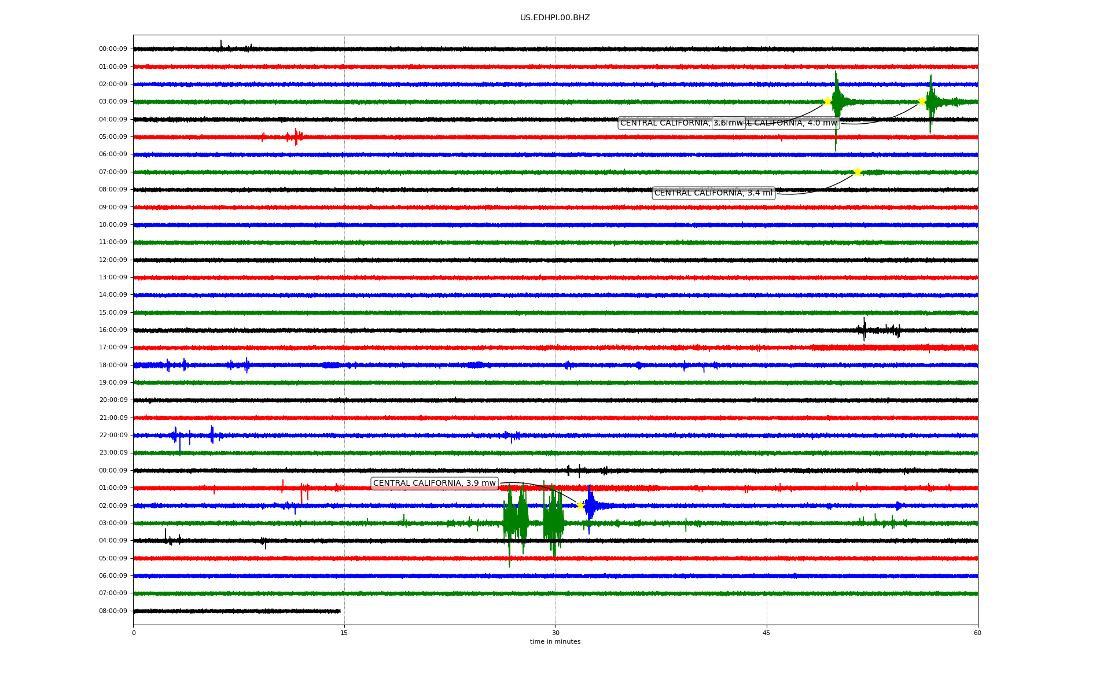
Task: Click the 15 tick on the x-axis
Action: click(x=344, y=633)
